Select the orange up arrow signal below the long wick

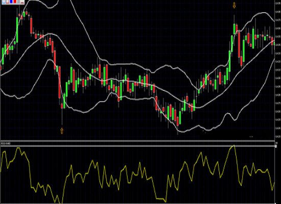62,131
